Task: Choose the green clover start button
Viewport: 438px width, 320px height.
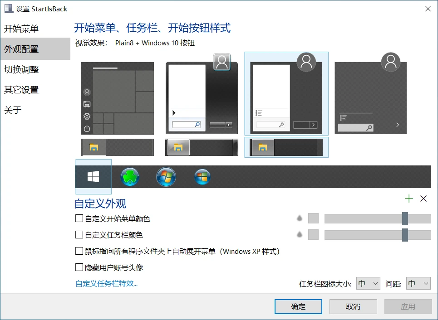Action: [x=130, y=177]
